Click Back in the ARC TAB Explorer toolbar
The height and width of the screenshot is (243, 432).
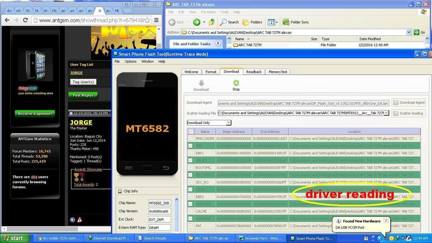point(177,22)
